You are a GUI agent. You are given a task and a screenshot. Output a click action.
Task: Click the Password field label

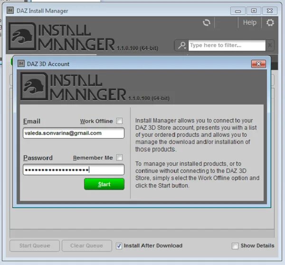38,158
